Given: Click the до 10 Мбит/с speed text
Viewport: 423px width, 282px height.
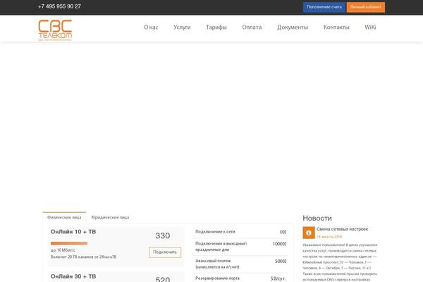Looking at the screenshot, I should tap(63, 250).
